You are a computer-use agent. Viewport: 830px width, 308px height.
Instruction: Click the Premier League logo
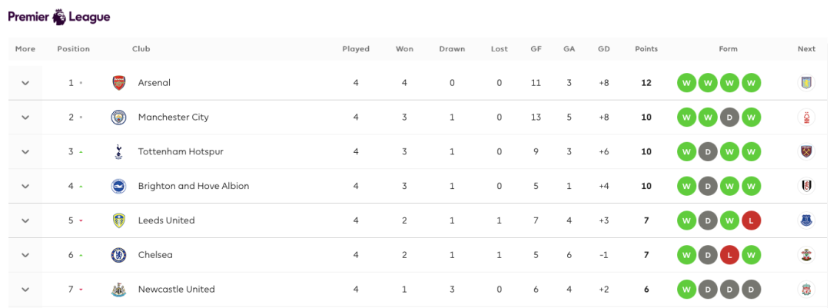point(59,17)
